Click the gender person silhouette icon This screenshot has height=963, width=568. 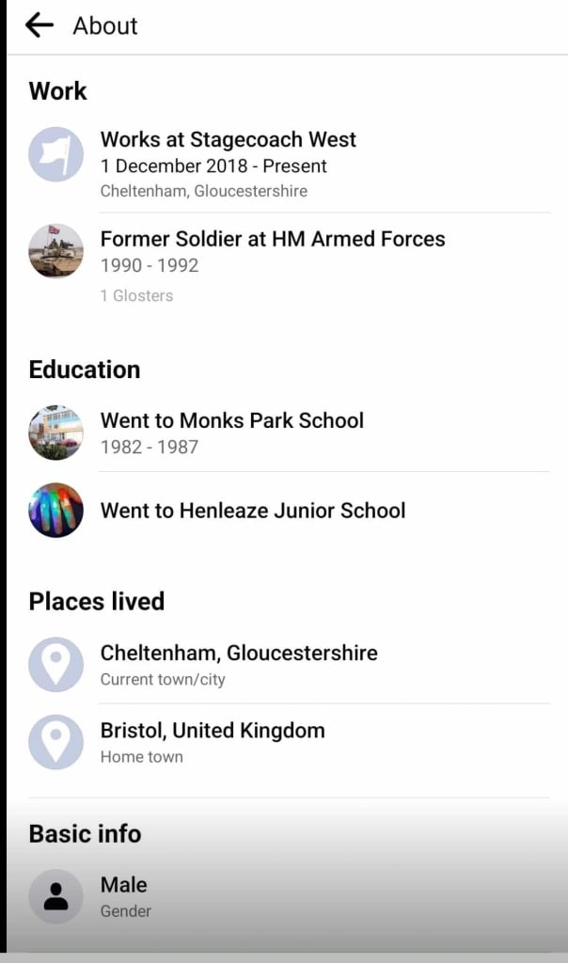click(56, 896)
